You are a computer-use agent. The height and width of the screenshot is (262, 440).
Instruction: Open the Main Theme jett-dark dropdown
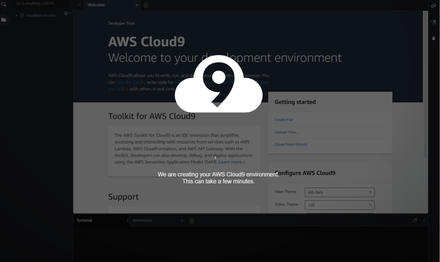tap(339, 192)
